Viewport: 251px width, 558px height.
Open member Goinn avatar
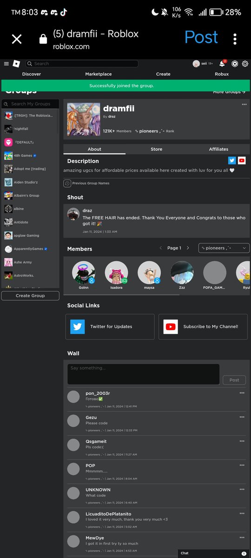coord(84,272)
